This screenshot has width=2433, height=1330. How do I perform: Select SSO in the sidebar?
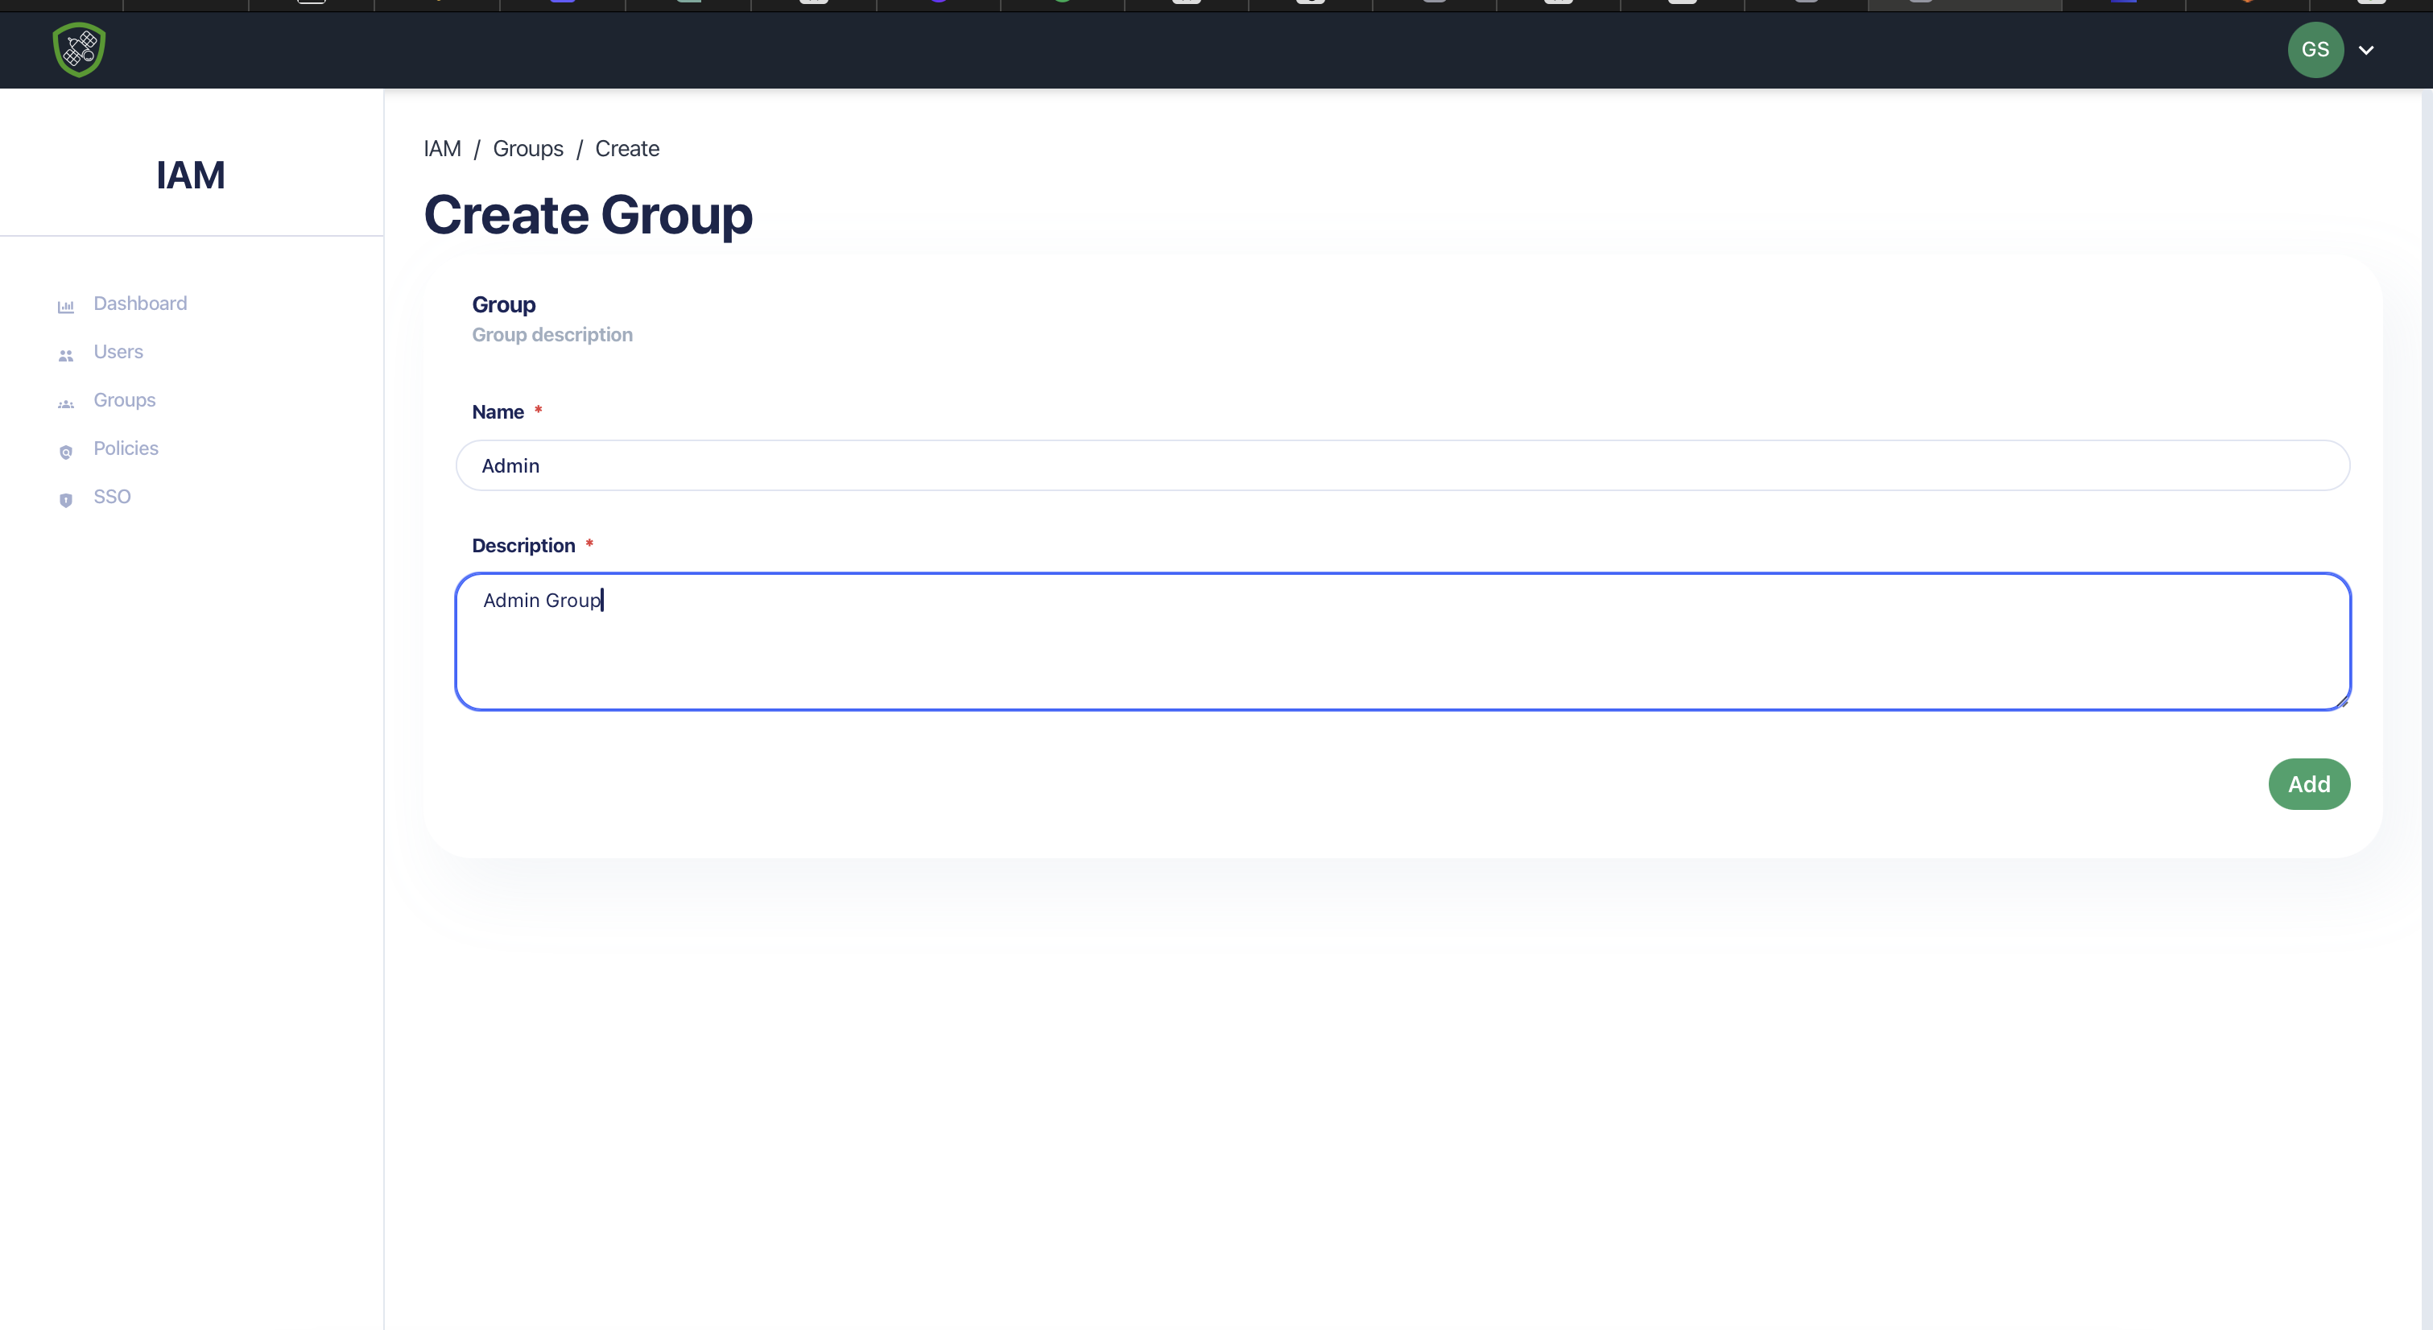point(111,497)
